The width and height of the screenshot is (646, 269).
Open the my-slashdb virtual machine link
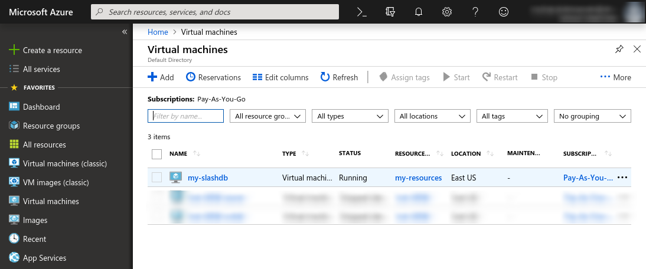point(207,178)
